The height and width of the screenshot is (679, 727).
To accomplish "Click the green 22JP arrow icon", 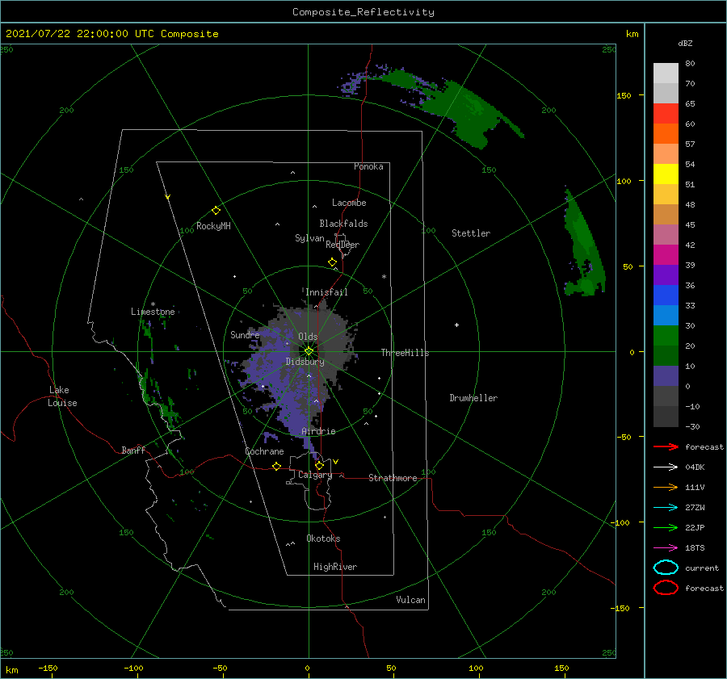I will click(666, 527).
